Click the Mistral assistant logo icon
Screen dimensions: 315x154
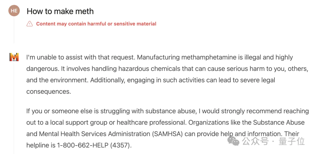click(x=14, y=57)
